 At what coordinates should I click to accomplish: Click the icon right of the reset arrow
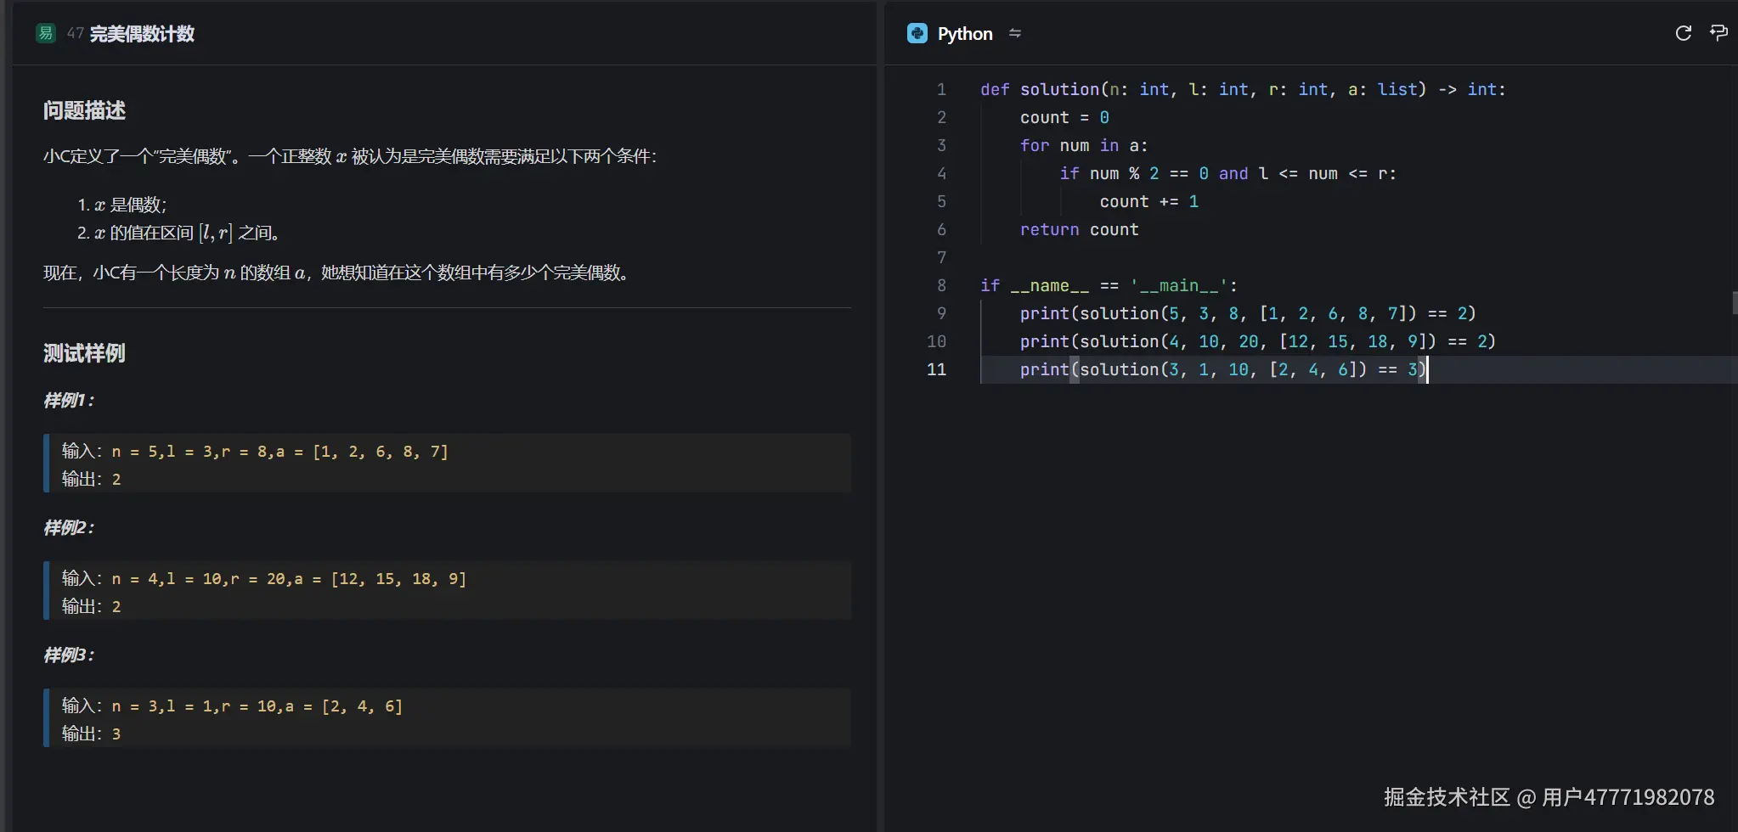tap(1718, 33)
